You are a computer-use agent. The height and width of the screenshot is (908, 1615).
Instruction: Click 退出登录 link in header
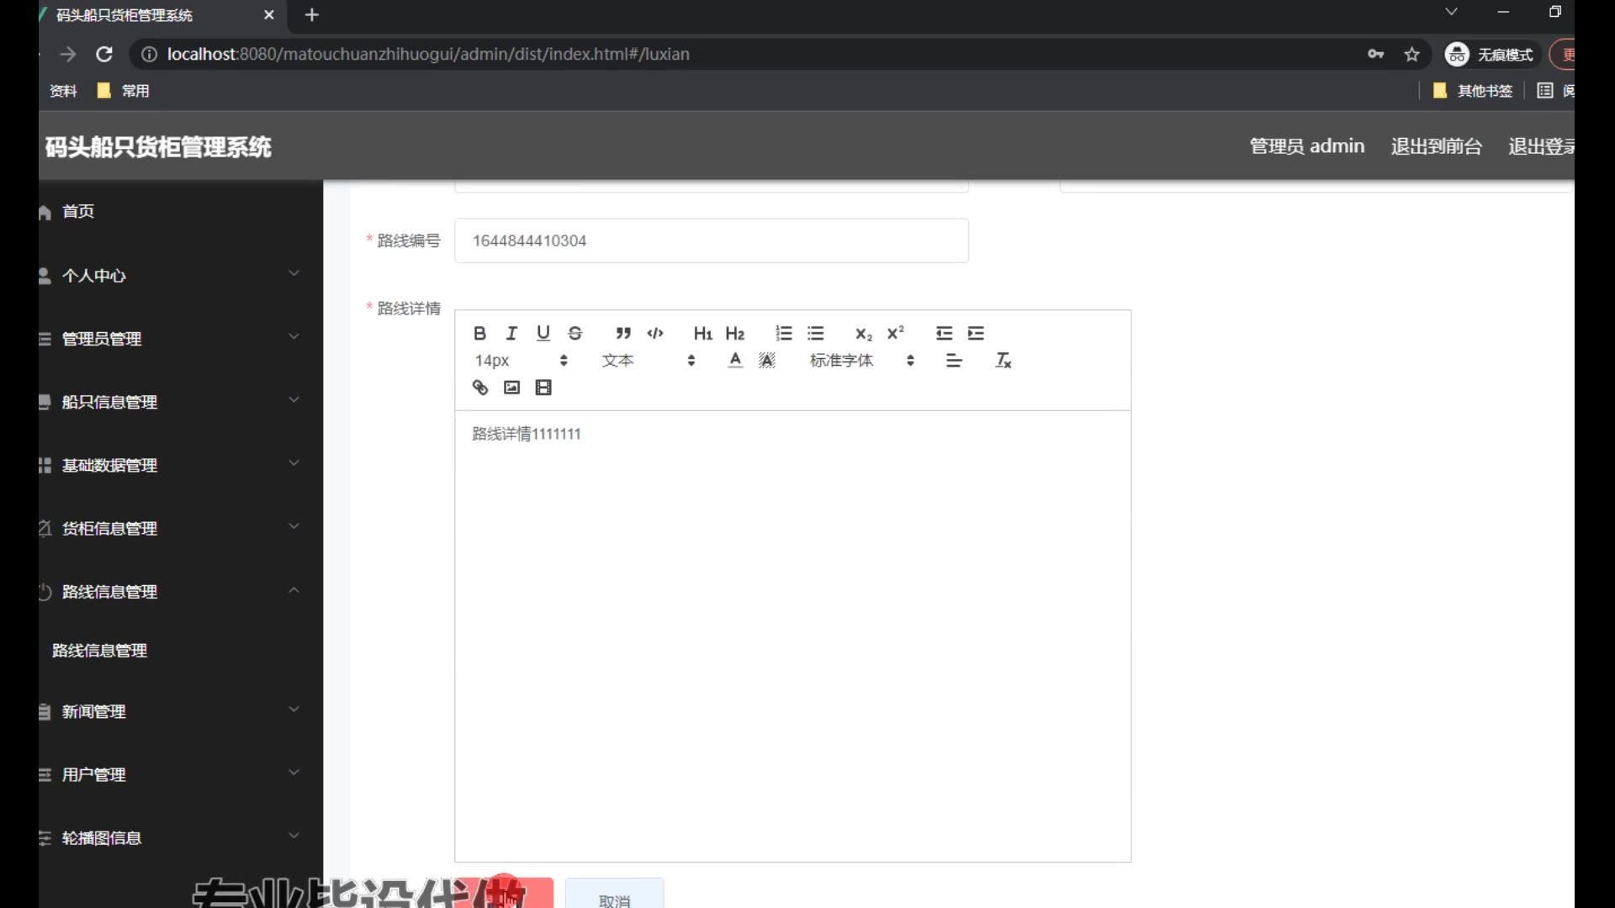1541,146
